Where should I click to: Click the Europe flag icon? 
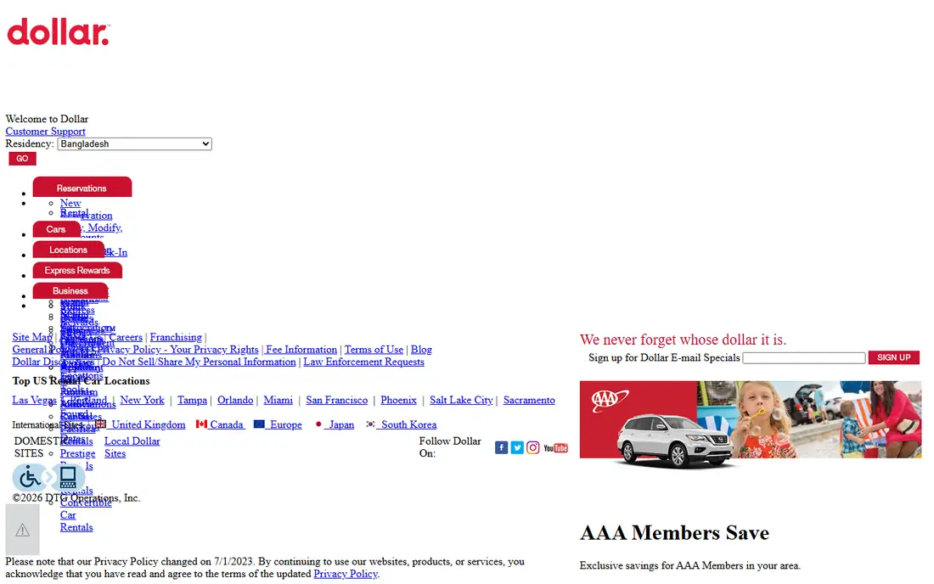click(259, 424)
